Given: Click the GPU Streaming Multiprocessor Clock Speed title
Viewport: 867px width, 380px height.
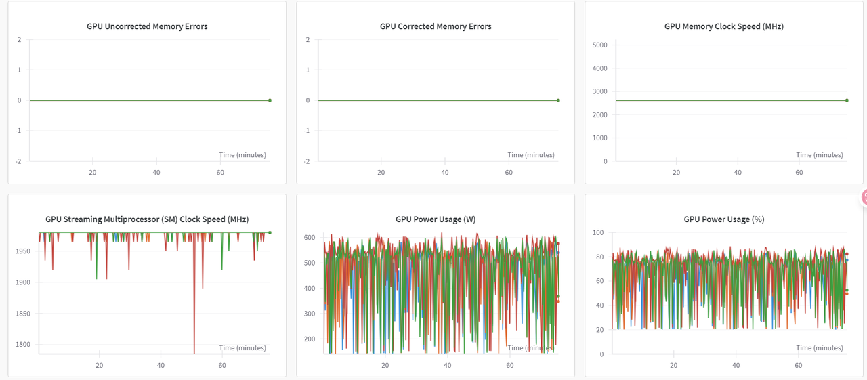Looking at the screenshot, I should point(147,219).
